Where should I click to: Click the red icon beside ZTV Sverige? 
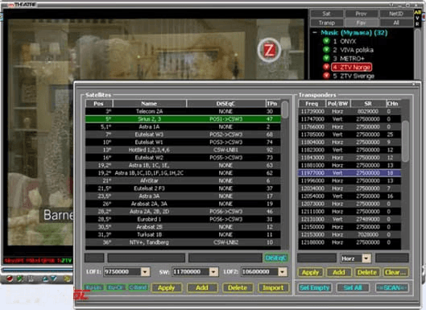point(326,76)
